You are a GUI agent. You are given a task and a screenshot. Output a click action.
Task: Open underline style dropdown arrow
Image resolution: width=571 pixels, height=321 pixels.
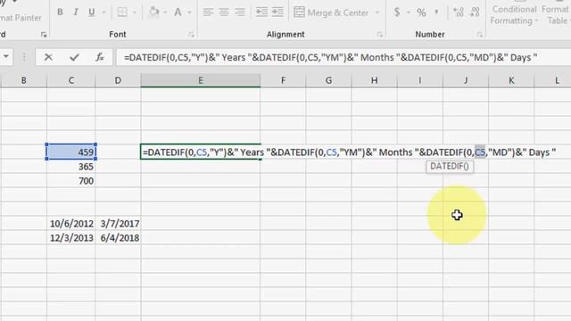(x=103, y=12)
